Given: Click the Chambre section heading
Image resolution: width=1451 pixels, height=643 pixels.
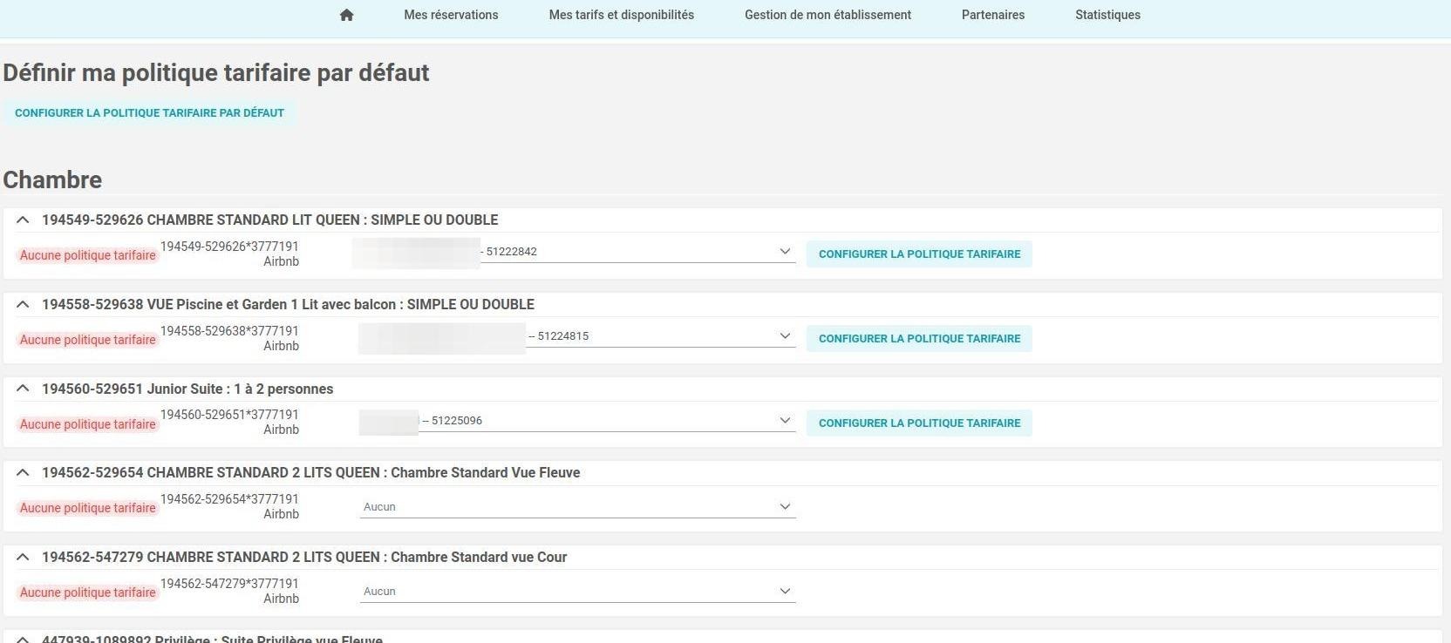Looking at the screenshot, I should click(x=52, y=179).
